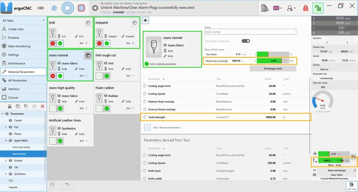This screenshot has width=358, height=192.
Task: Stop the machine with red stop button
Action: (x=81, y=8)
